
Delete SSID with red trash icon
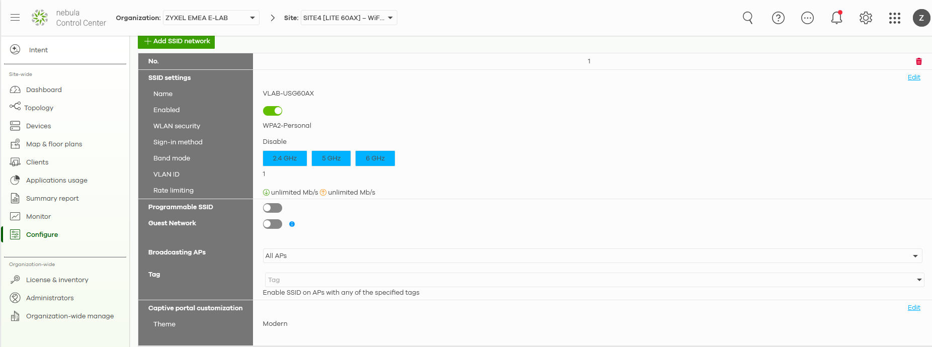point(918,61)
